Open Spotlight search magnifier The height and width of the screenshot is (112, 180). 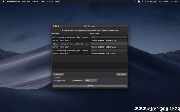point(172,1)
